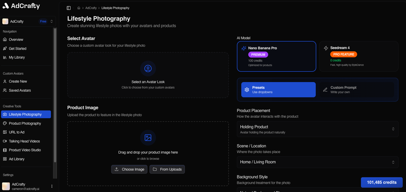Open URL to Ad tool
The width and height of the screenshot is (406, 192).
[26, 132]
